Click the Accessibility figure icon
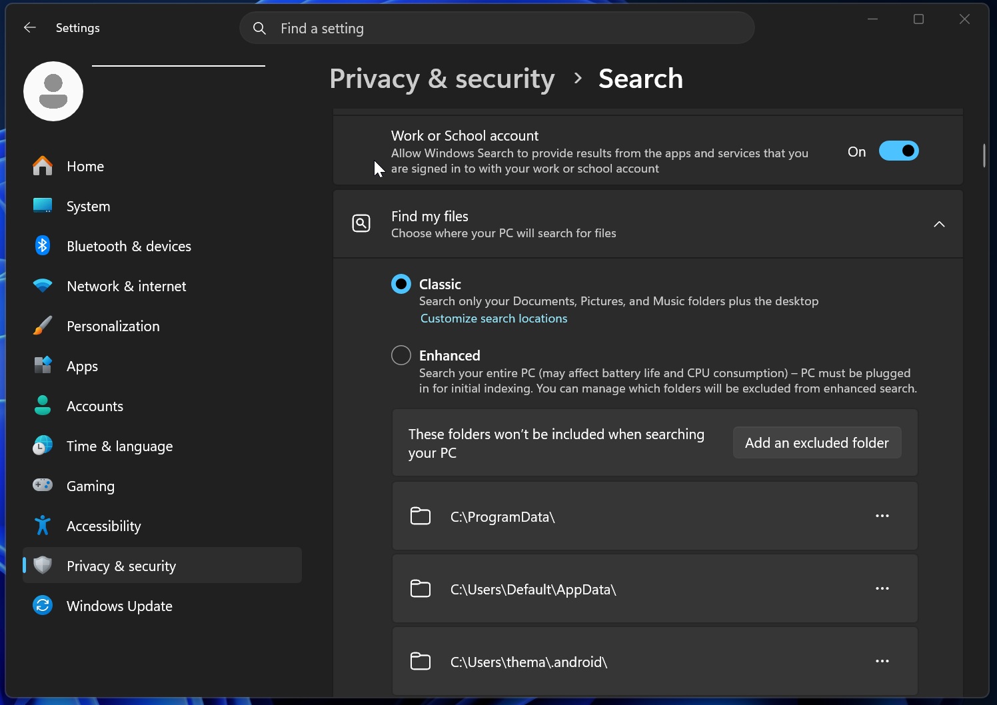Image resolution: width=997 pixels, height=705 pixels. tap(43, 526)
